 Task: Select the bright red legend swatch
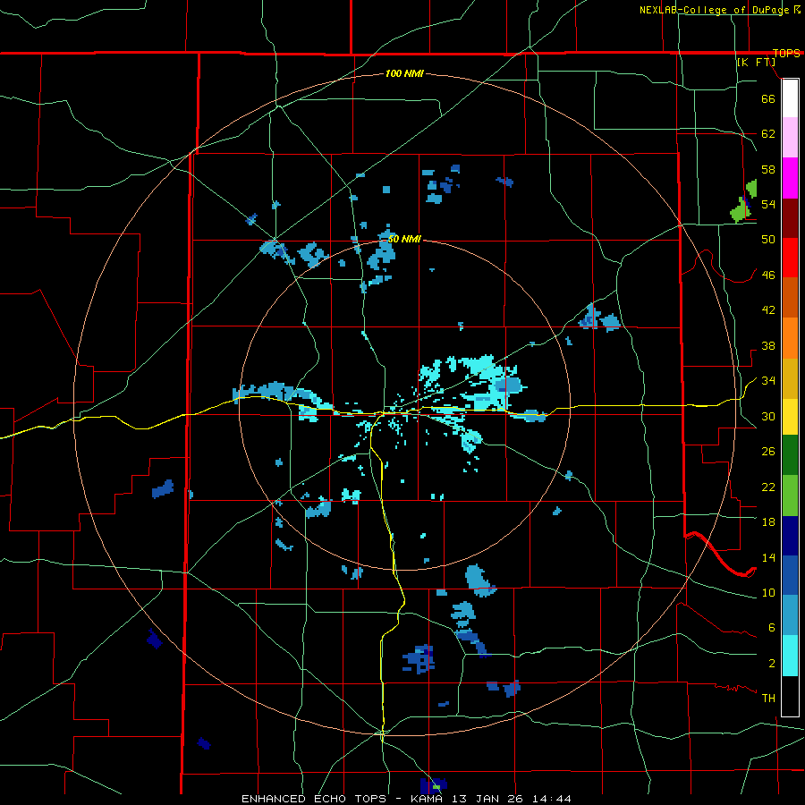point(790,258)
